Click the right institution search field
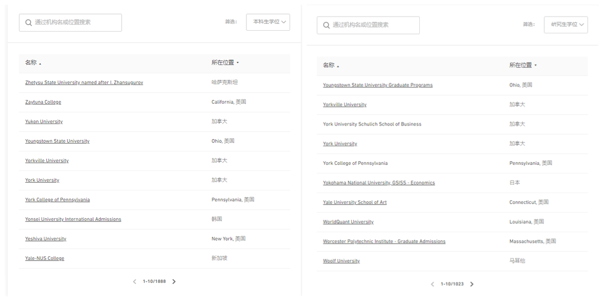 tap(372, 25)
